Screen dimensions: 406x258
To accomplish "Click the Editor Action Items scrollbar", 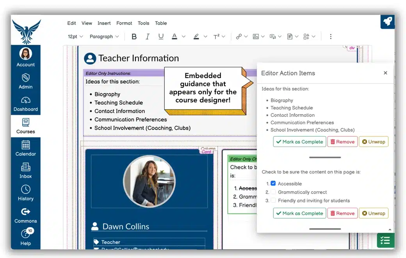I will tap(324, 158).
